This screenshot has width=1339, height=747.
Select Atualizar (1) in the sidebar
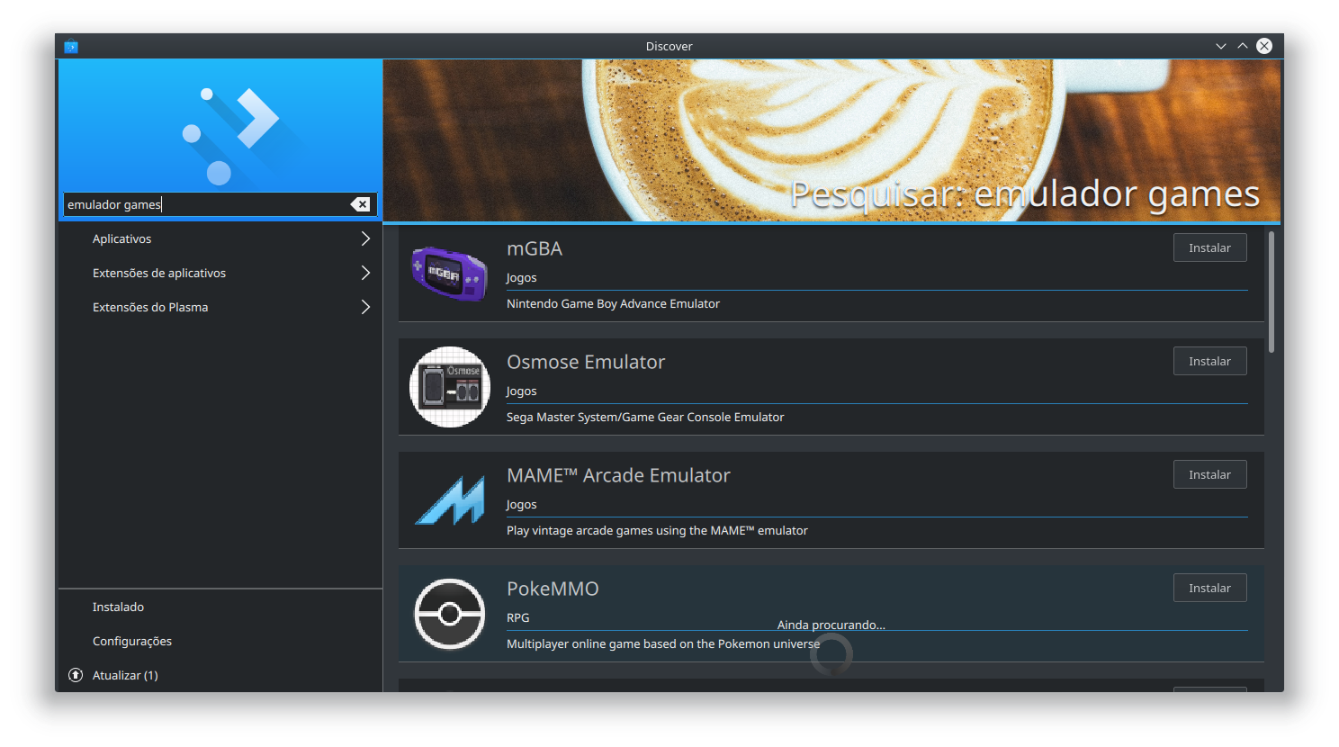pos(125,675)
